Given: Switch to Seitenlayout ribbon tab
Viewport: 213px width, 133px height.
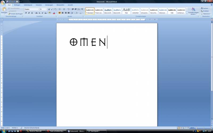Looking at the screenshot, I should (28, 5).
